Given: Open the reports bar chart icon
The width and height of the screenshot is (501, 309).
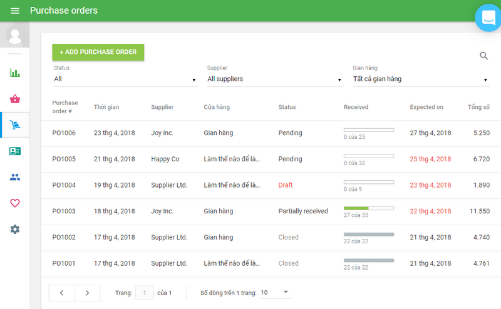Looking at the screenshot, I should [15, 73].
